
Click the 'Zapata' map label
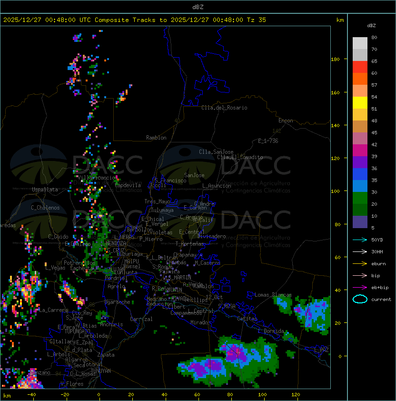(106, 355)
